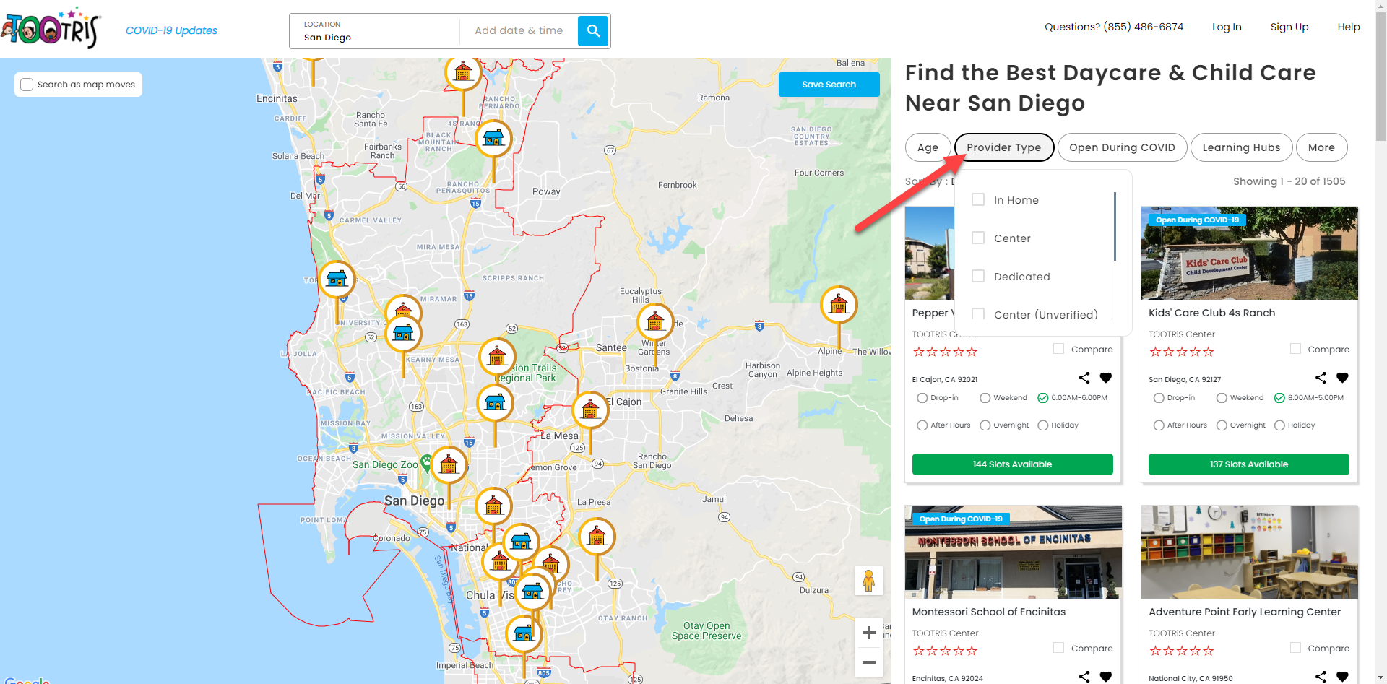The width and height of the screenshot is (1387, 684).
Task: Favorite Kids' Care Club with heart icon
Action: (1342, 378)
